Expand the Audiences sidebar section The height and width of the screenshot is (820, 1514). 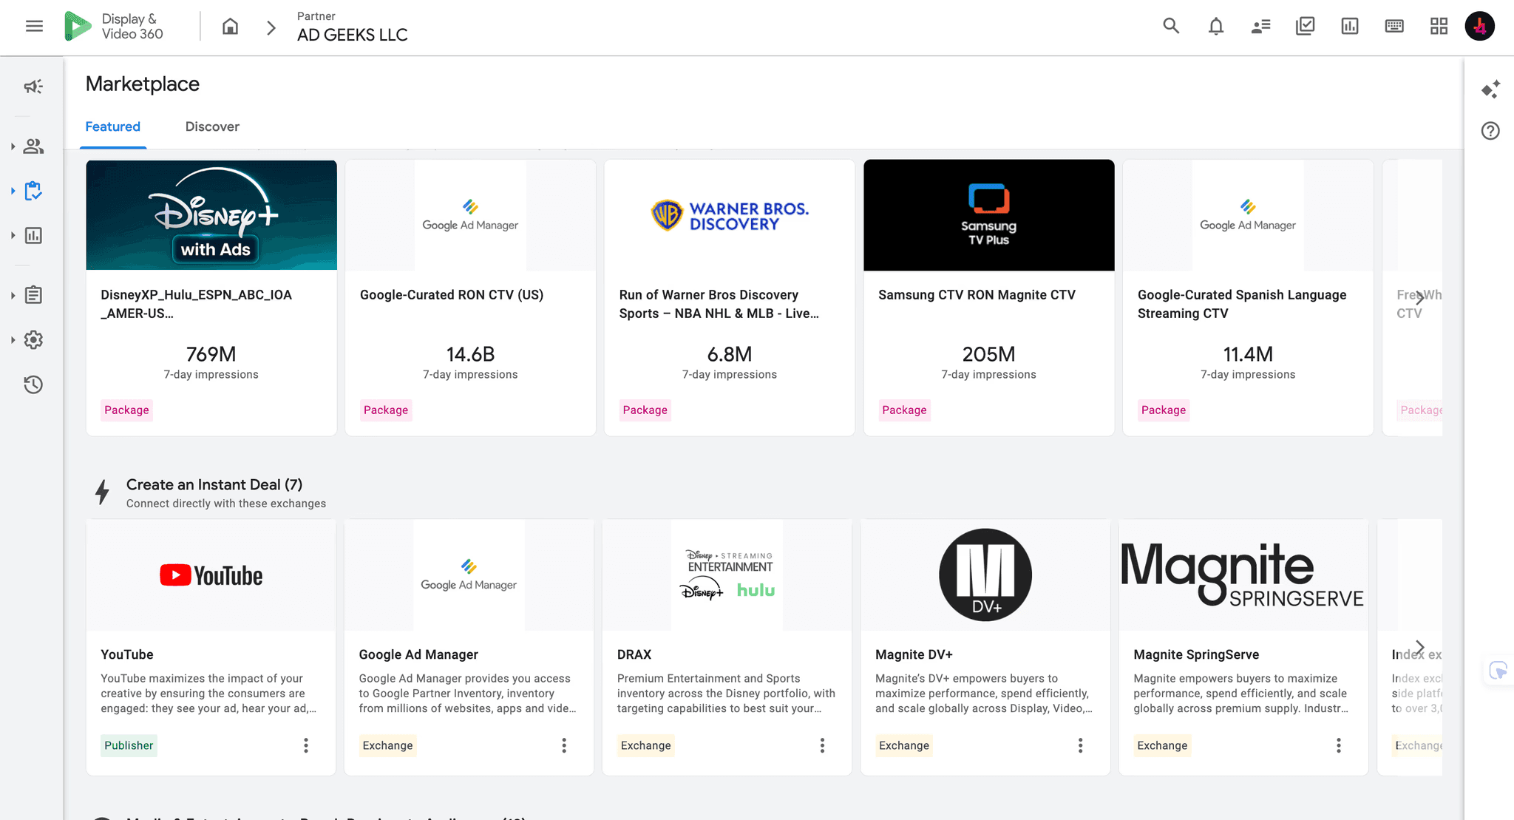pyautogui.click(x=33, y=146)
